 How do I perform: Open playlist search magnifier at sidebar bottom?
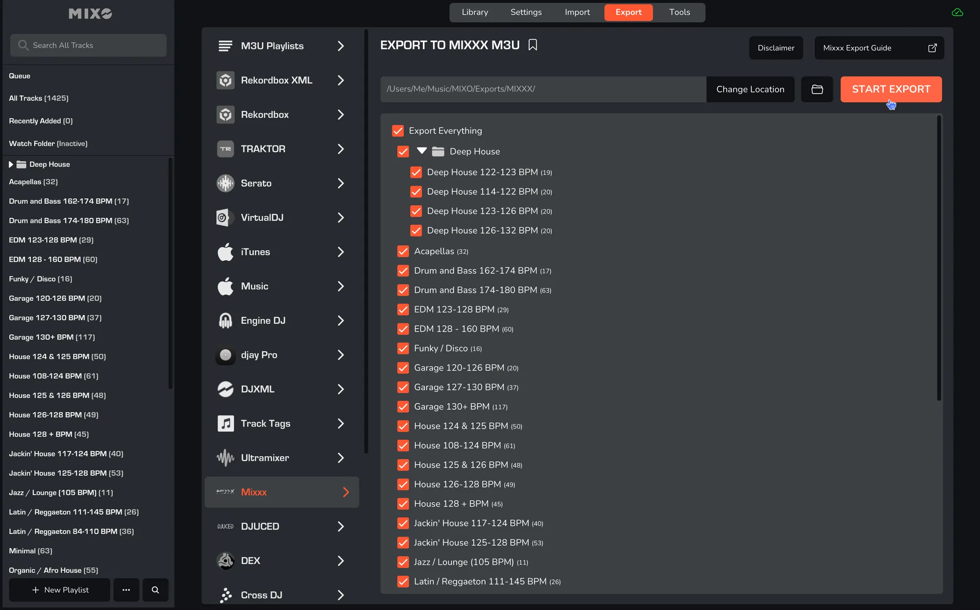coord(155,590)
